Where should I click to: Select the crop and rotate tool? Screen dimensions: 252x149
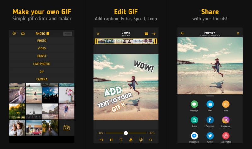140,140
